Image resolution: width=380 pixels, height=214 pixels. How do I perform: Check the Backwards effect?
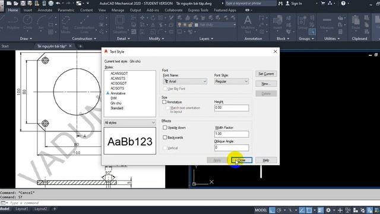click(165, 137)
